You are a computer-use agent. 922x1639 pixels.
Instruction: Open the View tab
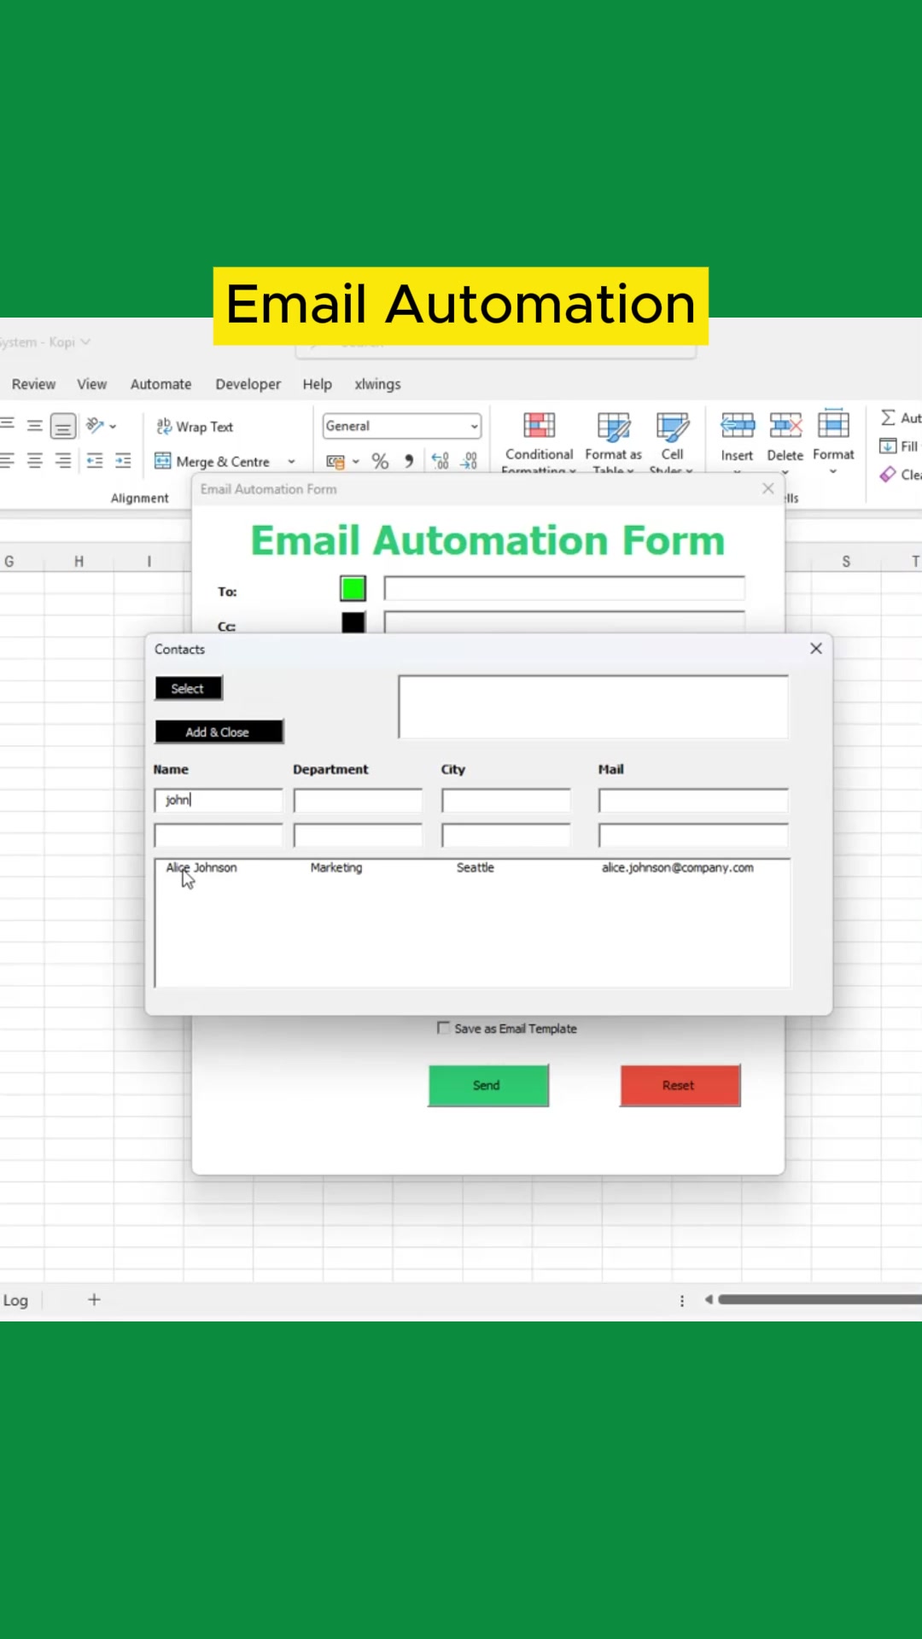pyautogui.click(x=92, y=384)
